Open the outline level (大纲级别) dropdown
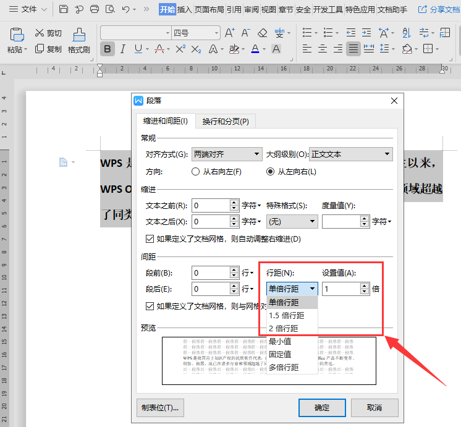461x427 pixels. tap(351, 154)
